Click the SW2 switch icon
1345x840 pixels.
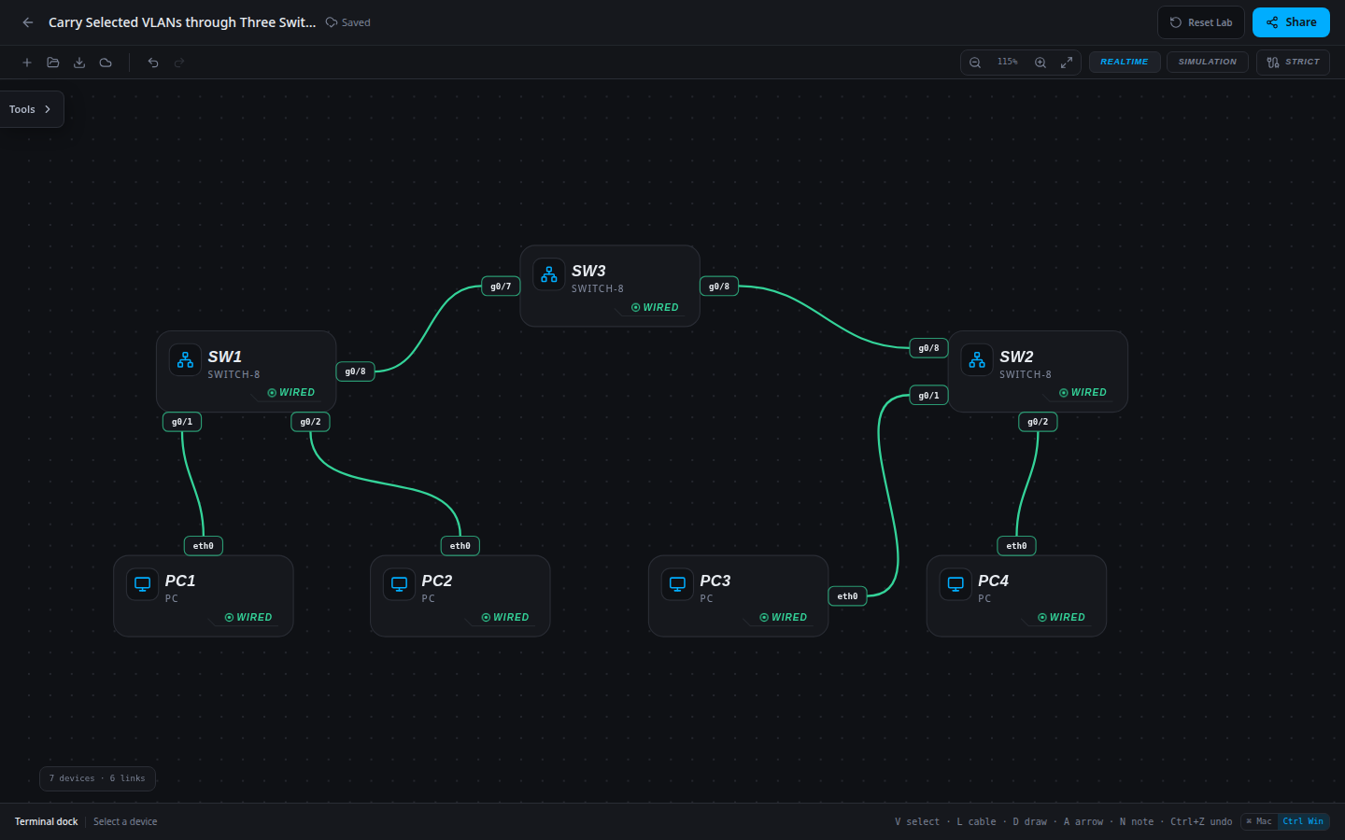click(977, 360)
